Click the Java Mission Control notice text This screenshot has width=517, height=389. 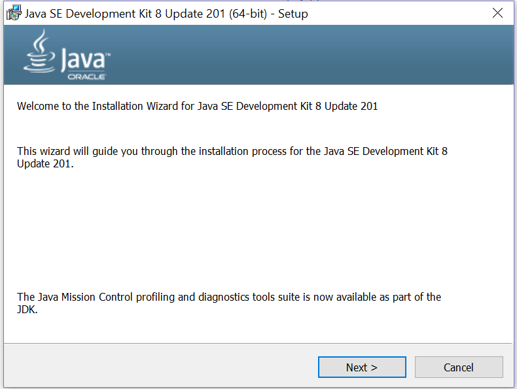click(229, 303)
